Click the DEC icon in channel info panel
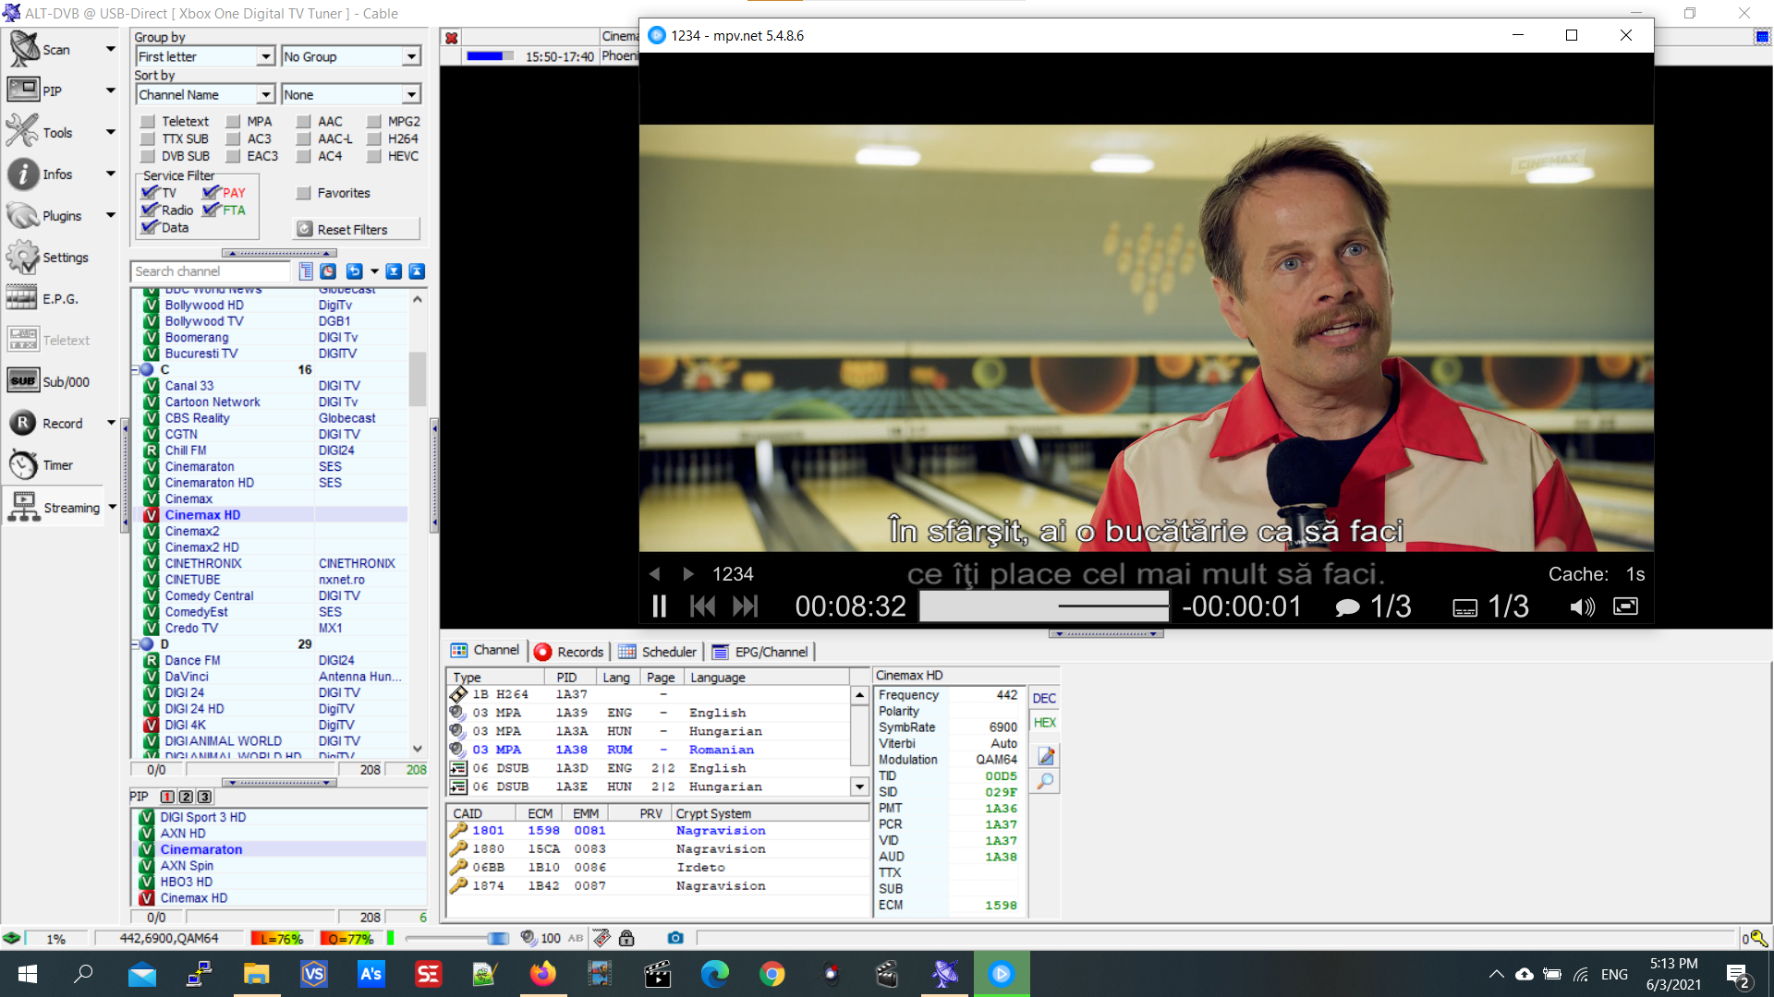Image resolution: width=1774 pixels, height=997 pixels. (1044, 699)
